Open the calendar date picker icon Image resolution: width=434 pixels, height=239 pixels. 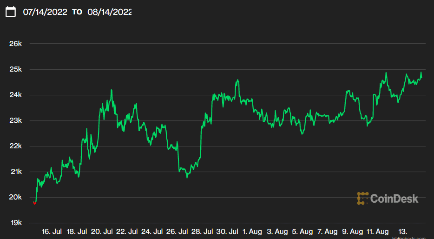pos(11,12)
